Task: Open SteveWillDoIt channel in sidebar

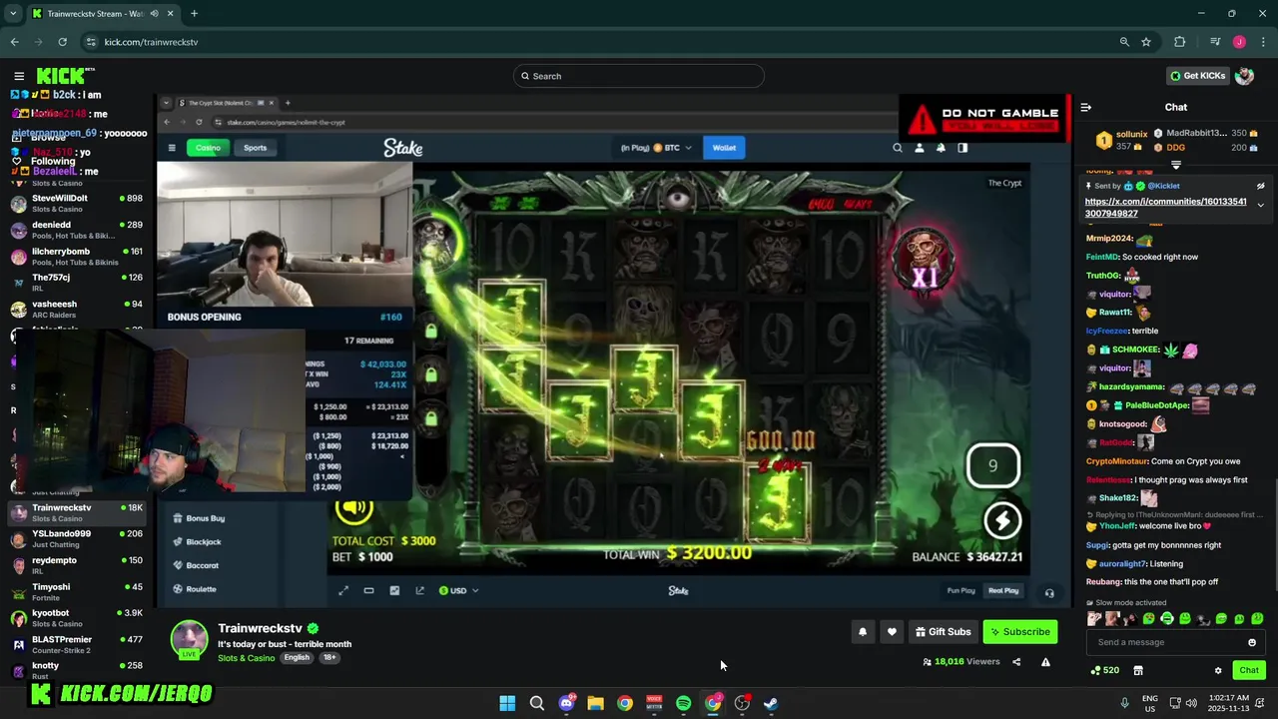Action: tap(78, 203)
